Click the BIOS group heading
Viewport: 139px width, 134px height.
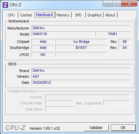point(12,64)
